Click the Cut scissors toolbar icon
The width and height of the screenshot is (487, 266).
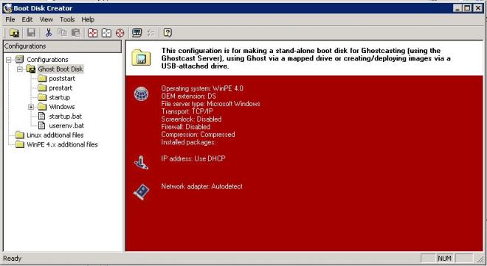[49, 32]
